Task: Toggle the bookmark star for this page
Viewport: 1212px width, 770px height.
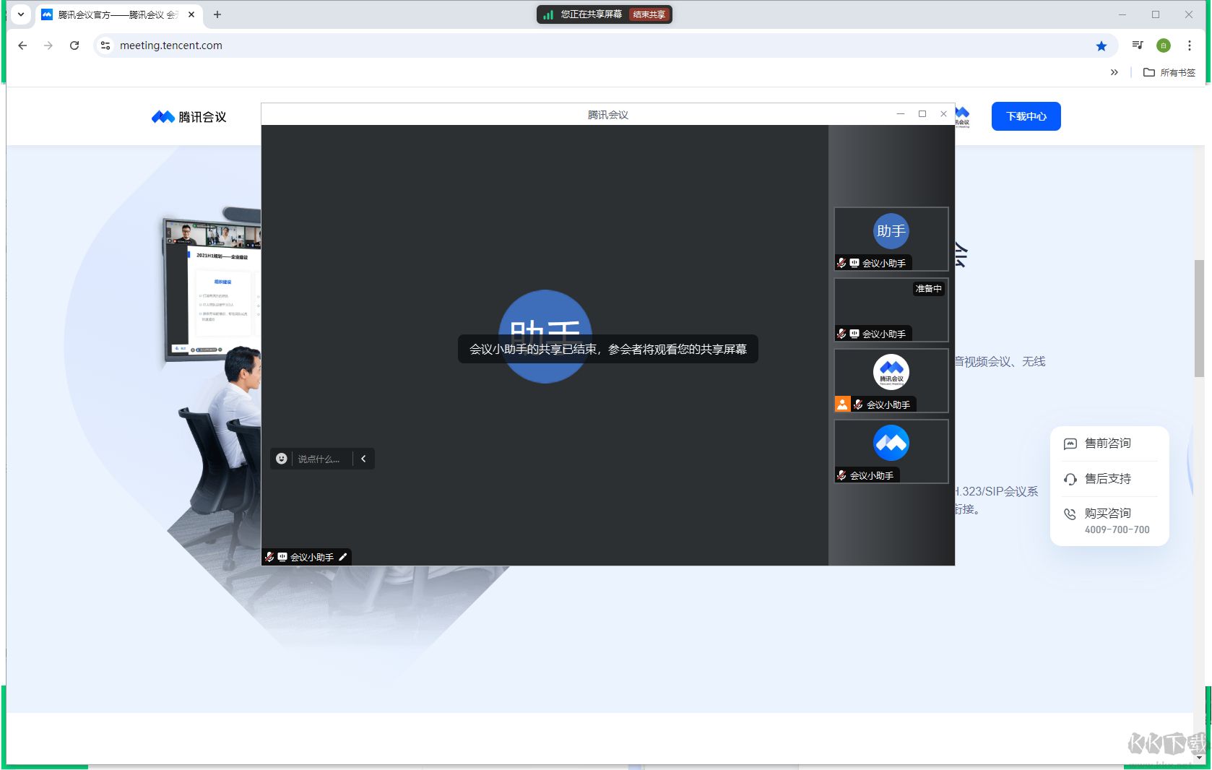Action: (x=1101, y=46)
